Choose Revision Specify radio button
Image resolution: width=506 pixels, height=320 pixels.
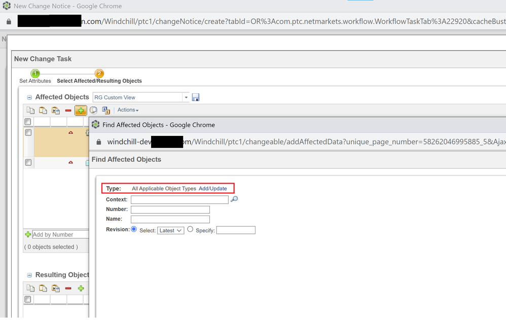pos(190,229)
